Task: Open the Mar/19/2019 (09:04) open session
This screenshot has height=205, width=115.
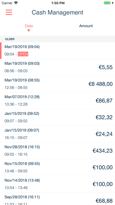Action: coord(58,51)
